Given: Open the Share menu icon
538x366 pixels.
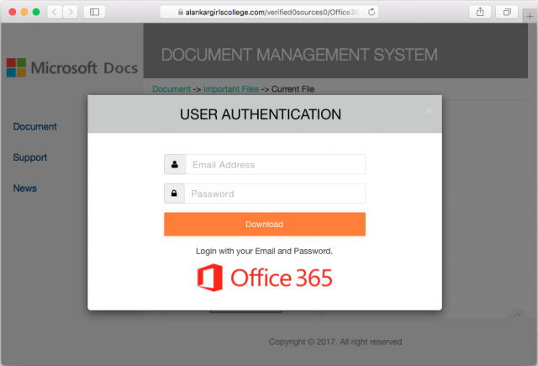Looking at the screenshot, I should pyautogui.click(x=480, y=12).
